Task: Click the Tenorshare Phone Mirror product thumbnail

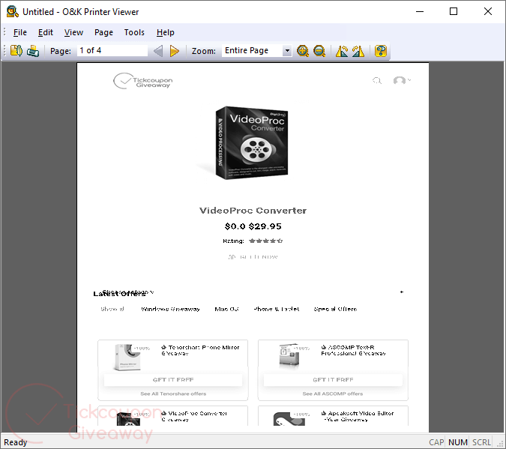Action: [x=127, y=357]
